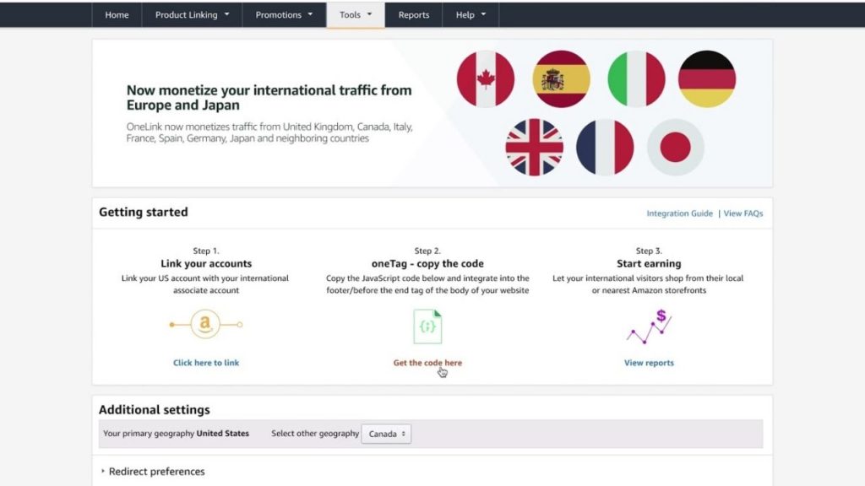Image resolution: width=865 pixels, height=486 pixels.
Task: Click the View FAQs link
Action: pos(744,213)
